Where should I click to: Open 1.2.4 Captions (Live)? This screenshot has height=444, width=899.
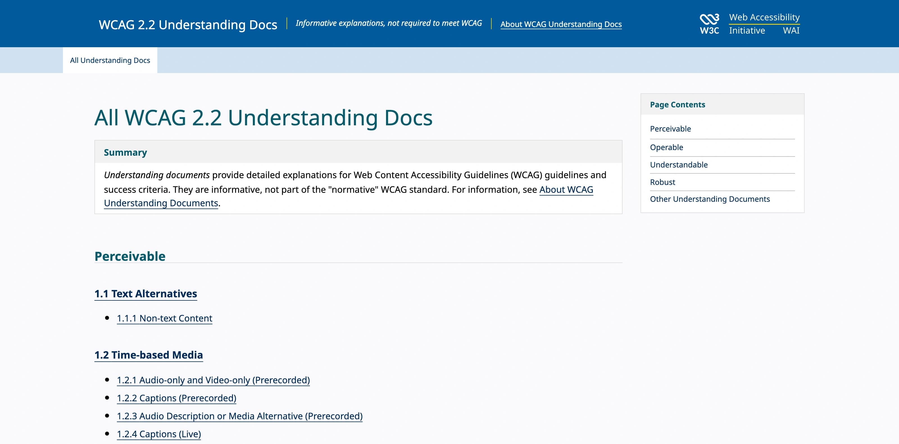coord(159,434)
